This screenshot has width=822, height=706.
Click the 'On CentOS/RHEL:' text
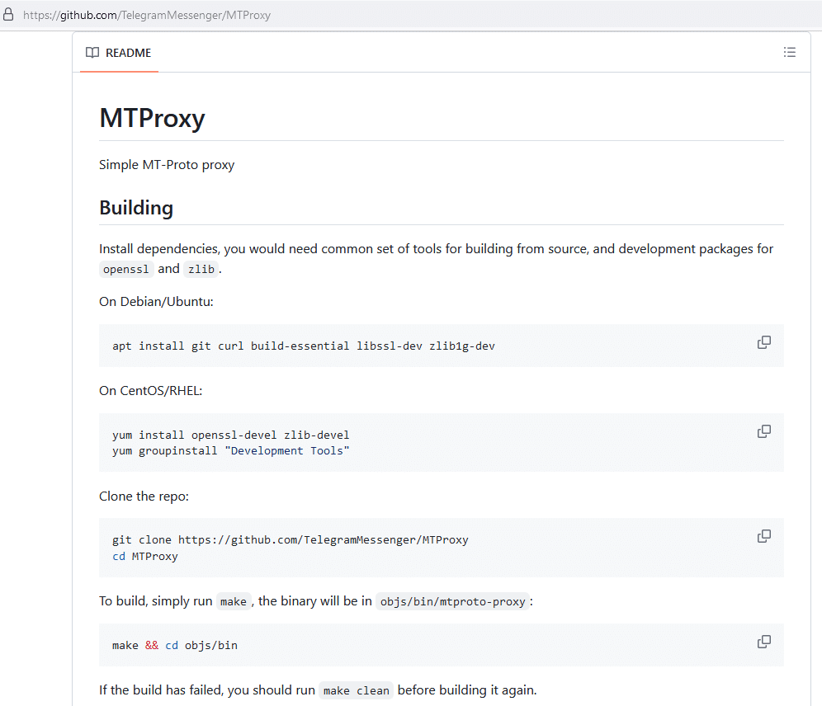pos(150,391)
